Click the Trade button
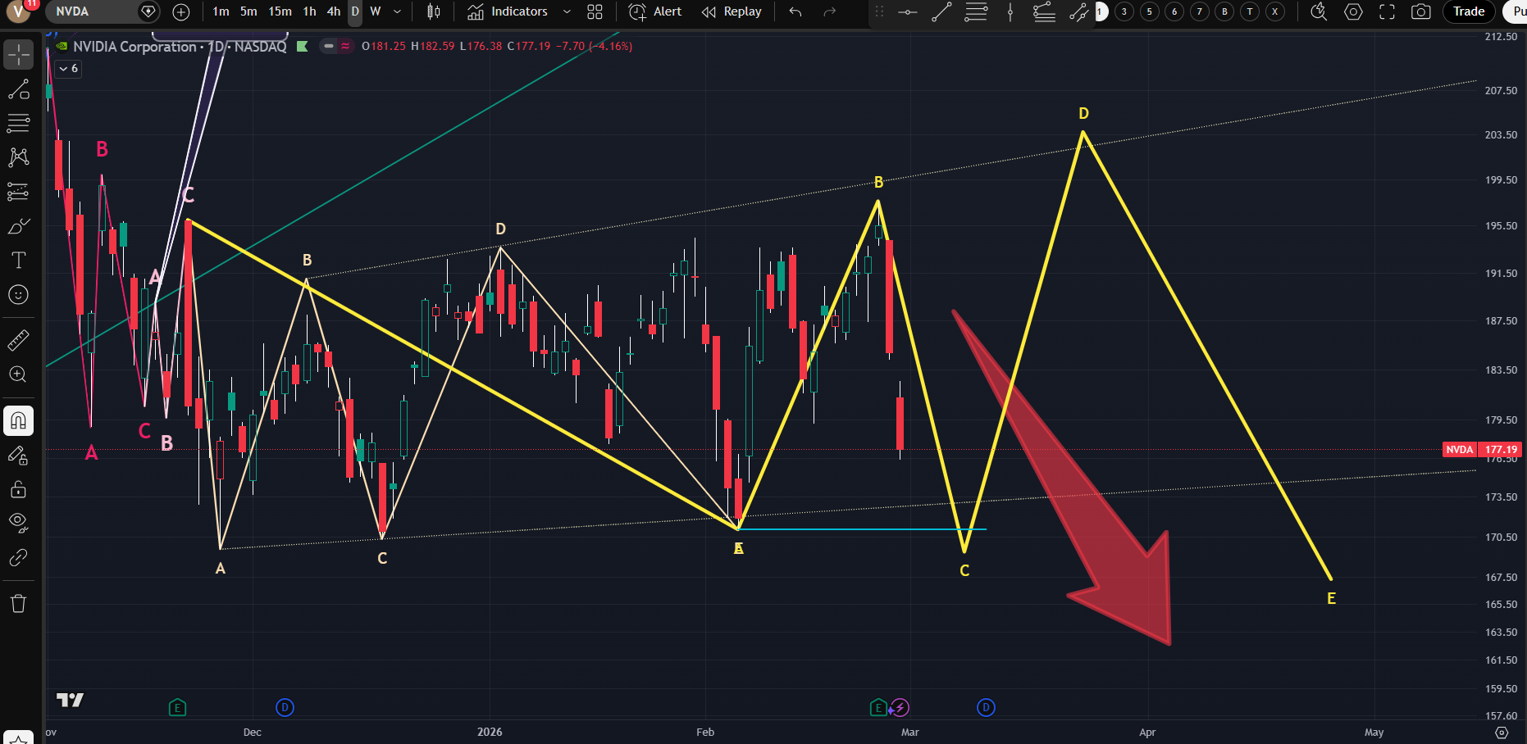This screenshot has height=744, width=1527. tap(1469, 11)
